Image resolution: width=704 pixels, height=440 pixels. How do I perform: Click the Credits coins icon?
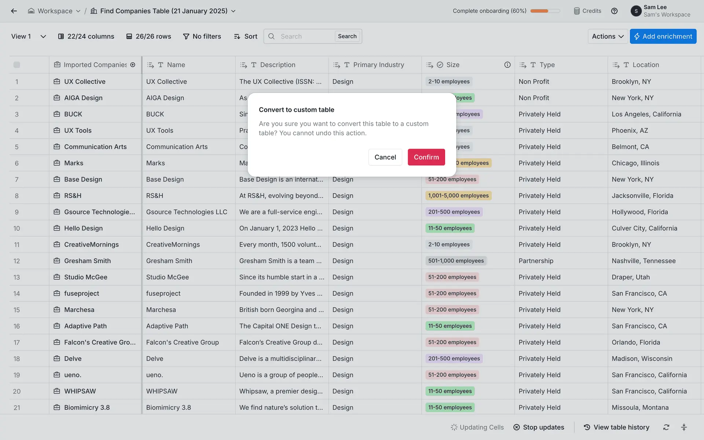[577, 11]
